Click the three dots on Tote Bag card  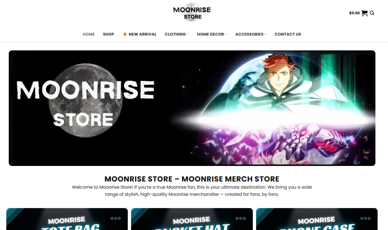(116, 218)
